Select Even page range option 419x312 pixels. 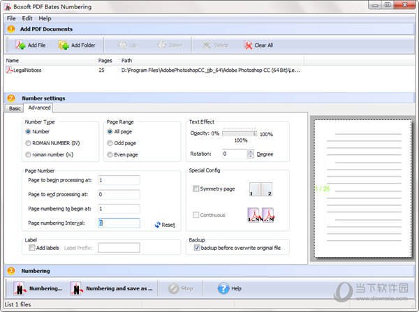tap(110, 155)
